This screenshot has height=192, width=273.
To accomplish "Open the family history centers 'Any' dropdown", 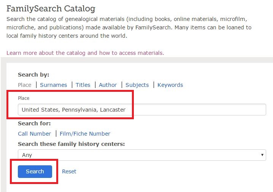I will coord(141,155).
